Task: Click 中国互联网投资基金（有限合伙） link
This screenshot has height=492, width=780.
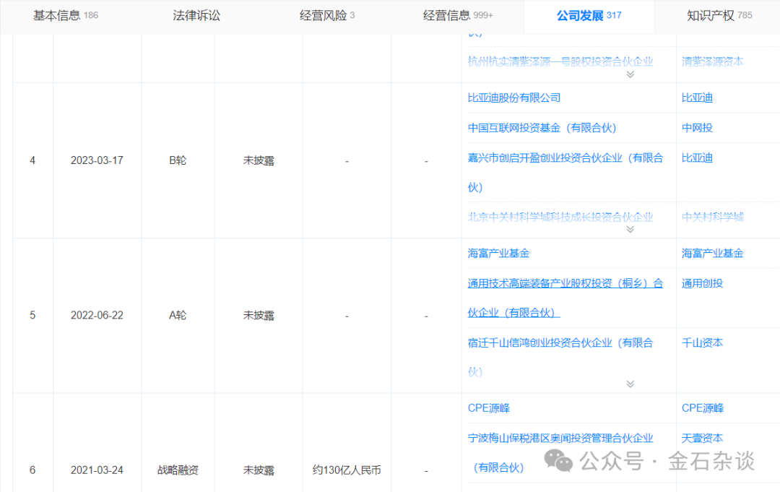Action: (x=542, y=128)
